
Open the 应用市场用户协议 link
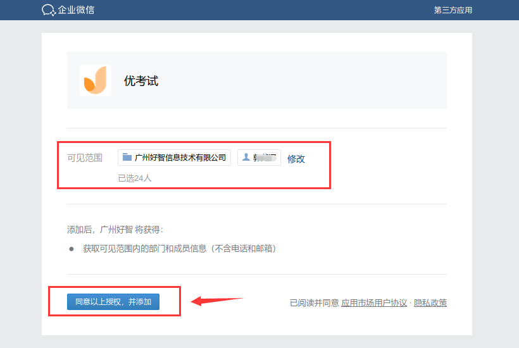tap(374, 302)
